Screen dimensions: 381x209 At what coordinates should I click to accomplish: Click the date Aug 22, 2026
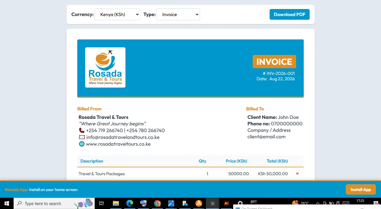(x=282, y=79)
